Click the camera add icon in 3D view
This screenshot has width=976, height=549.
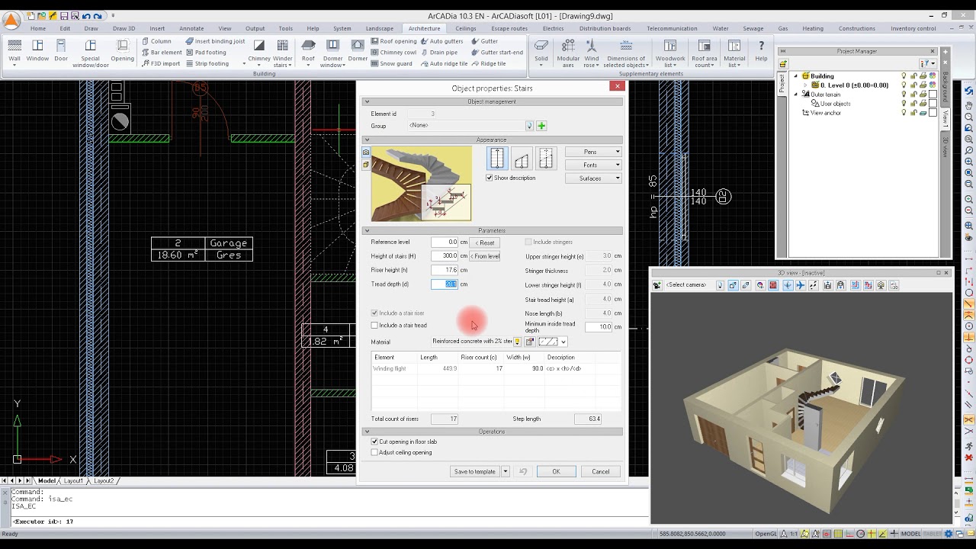[657, 285]
